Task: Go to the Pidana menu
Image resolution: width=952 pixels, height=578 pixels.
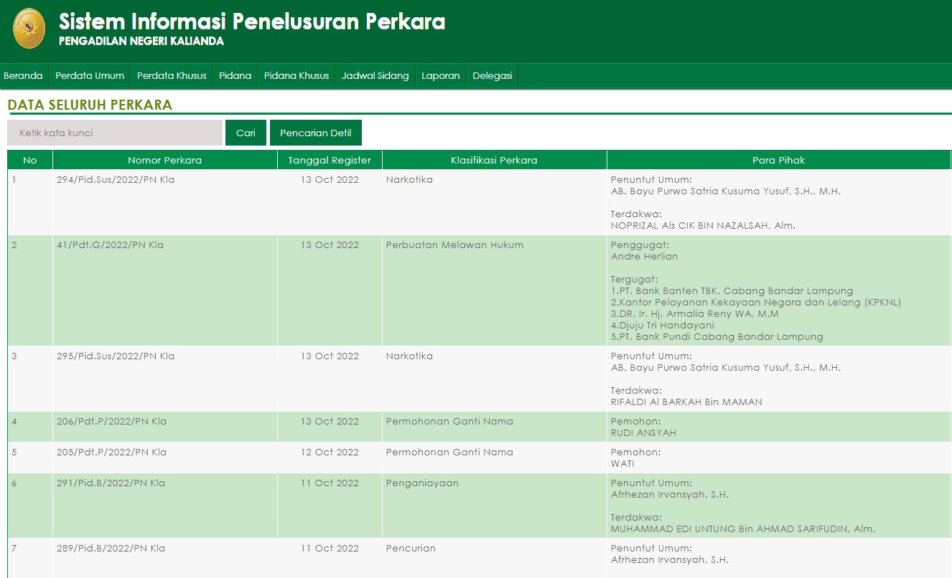Action: (235, 76)
